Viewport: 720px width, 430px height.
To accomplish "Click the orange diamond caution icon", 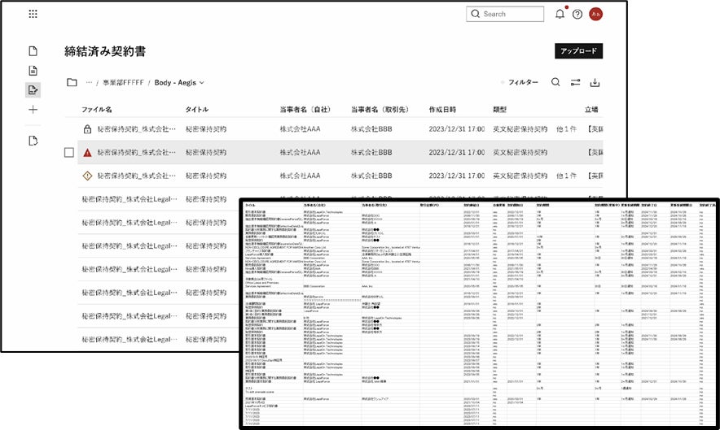I will pos(87,176).
